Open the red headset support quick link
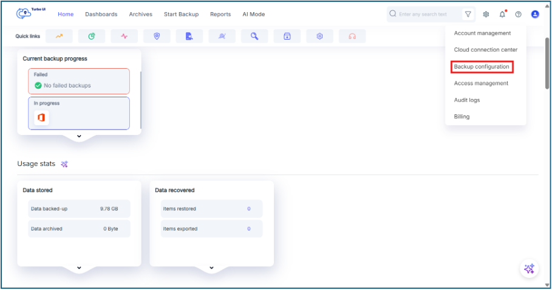Viewport: 552px width, 290px height. [x=352, y=36]
